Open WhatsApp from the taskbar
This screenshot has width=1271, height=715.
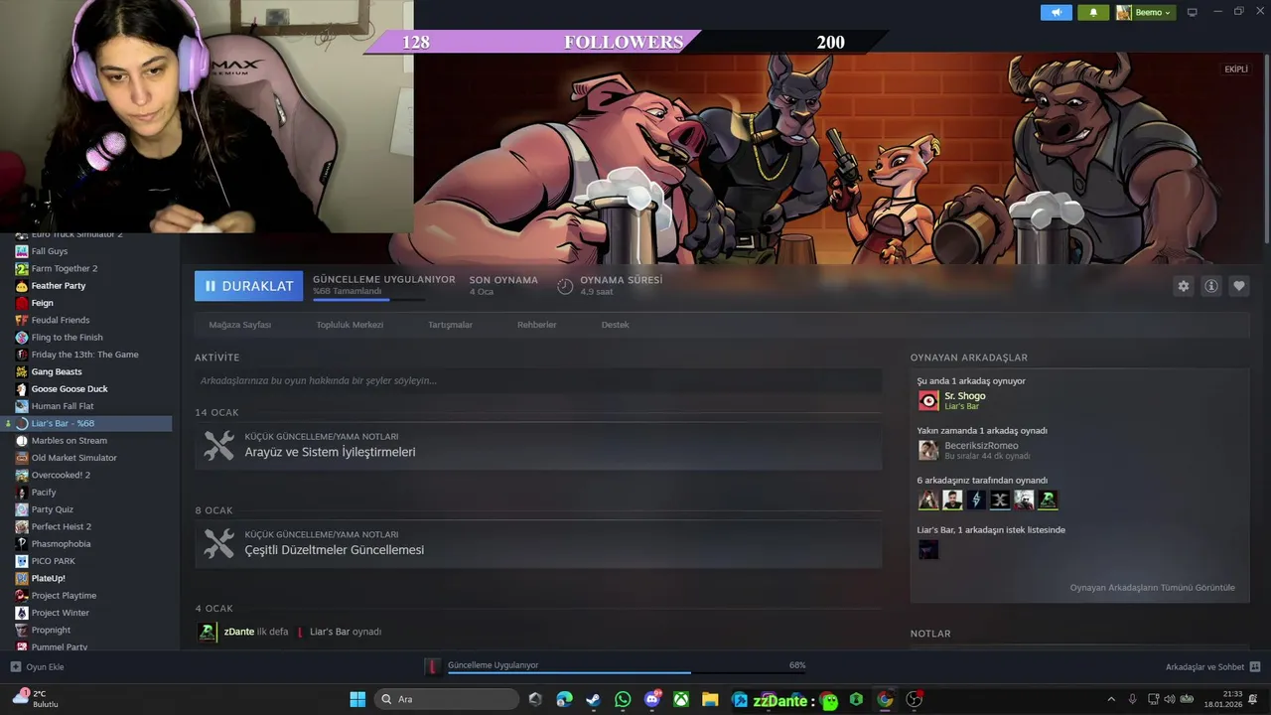(623, 699)
